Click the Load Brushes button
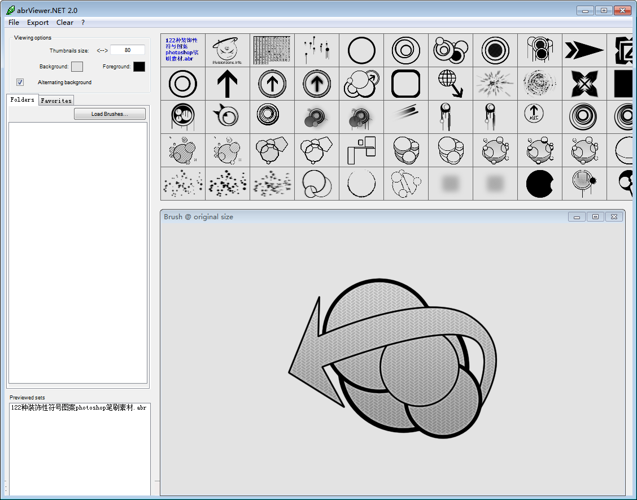Viewport: 637px width, 500px height. [110, 114]
